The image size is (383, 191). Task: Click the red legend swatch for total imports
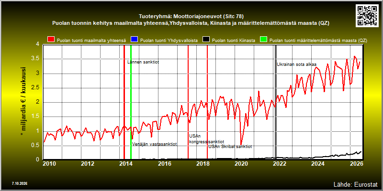click(x=51, y=40)
